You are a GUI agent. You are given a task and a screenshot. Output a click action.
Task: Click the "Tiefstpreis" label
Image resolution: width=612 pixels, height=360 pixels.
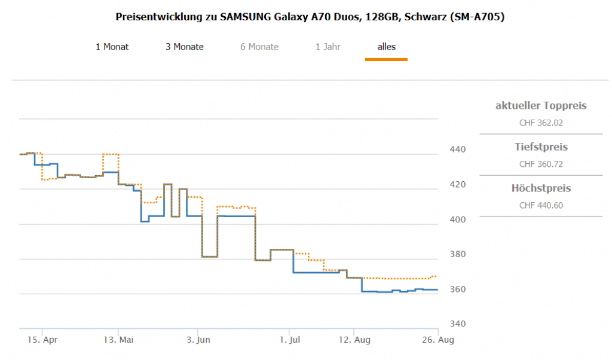[541, 147]
